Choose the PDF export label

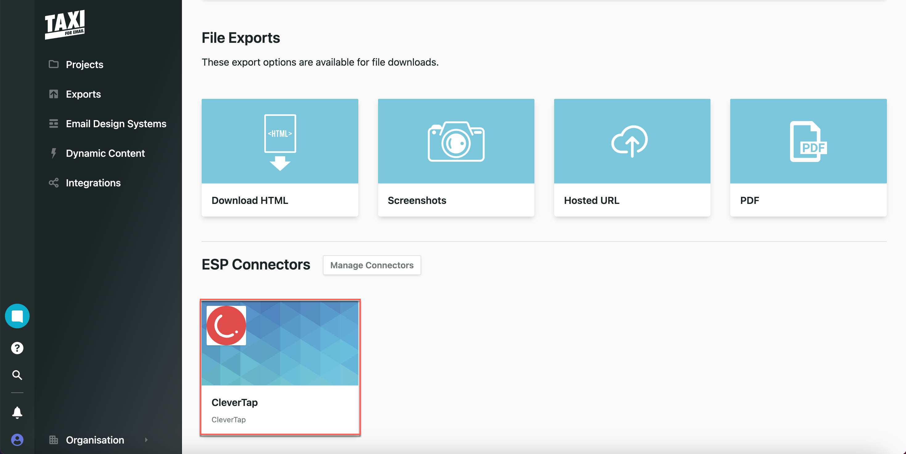coord(749,200)
